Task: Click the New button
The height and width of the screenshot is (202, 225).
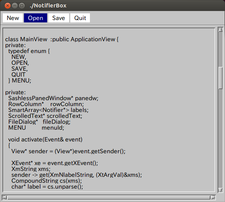Action: [x=13, y=18]
